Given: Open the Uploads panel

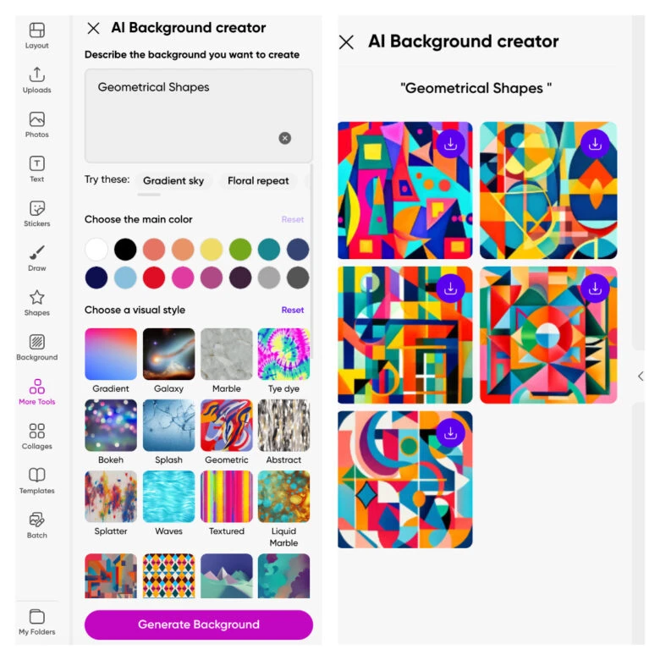Looking at the screenshot, I should point(36,80).
